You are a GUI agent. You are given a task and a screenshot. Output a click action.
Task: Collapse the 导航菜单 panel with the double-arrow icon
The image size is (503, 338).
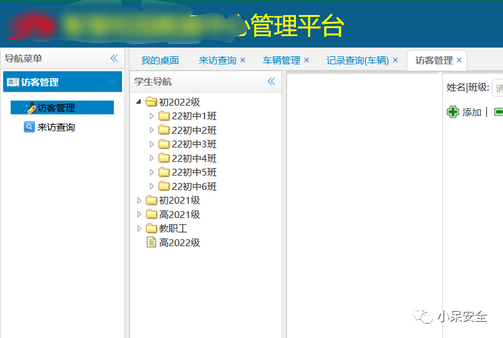point(114,58)
